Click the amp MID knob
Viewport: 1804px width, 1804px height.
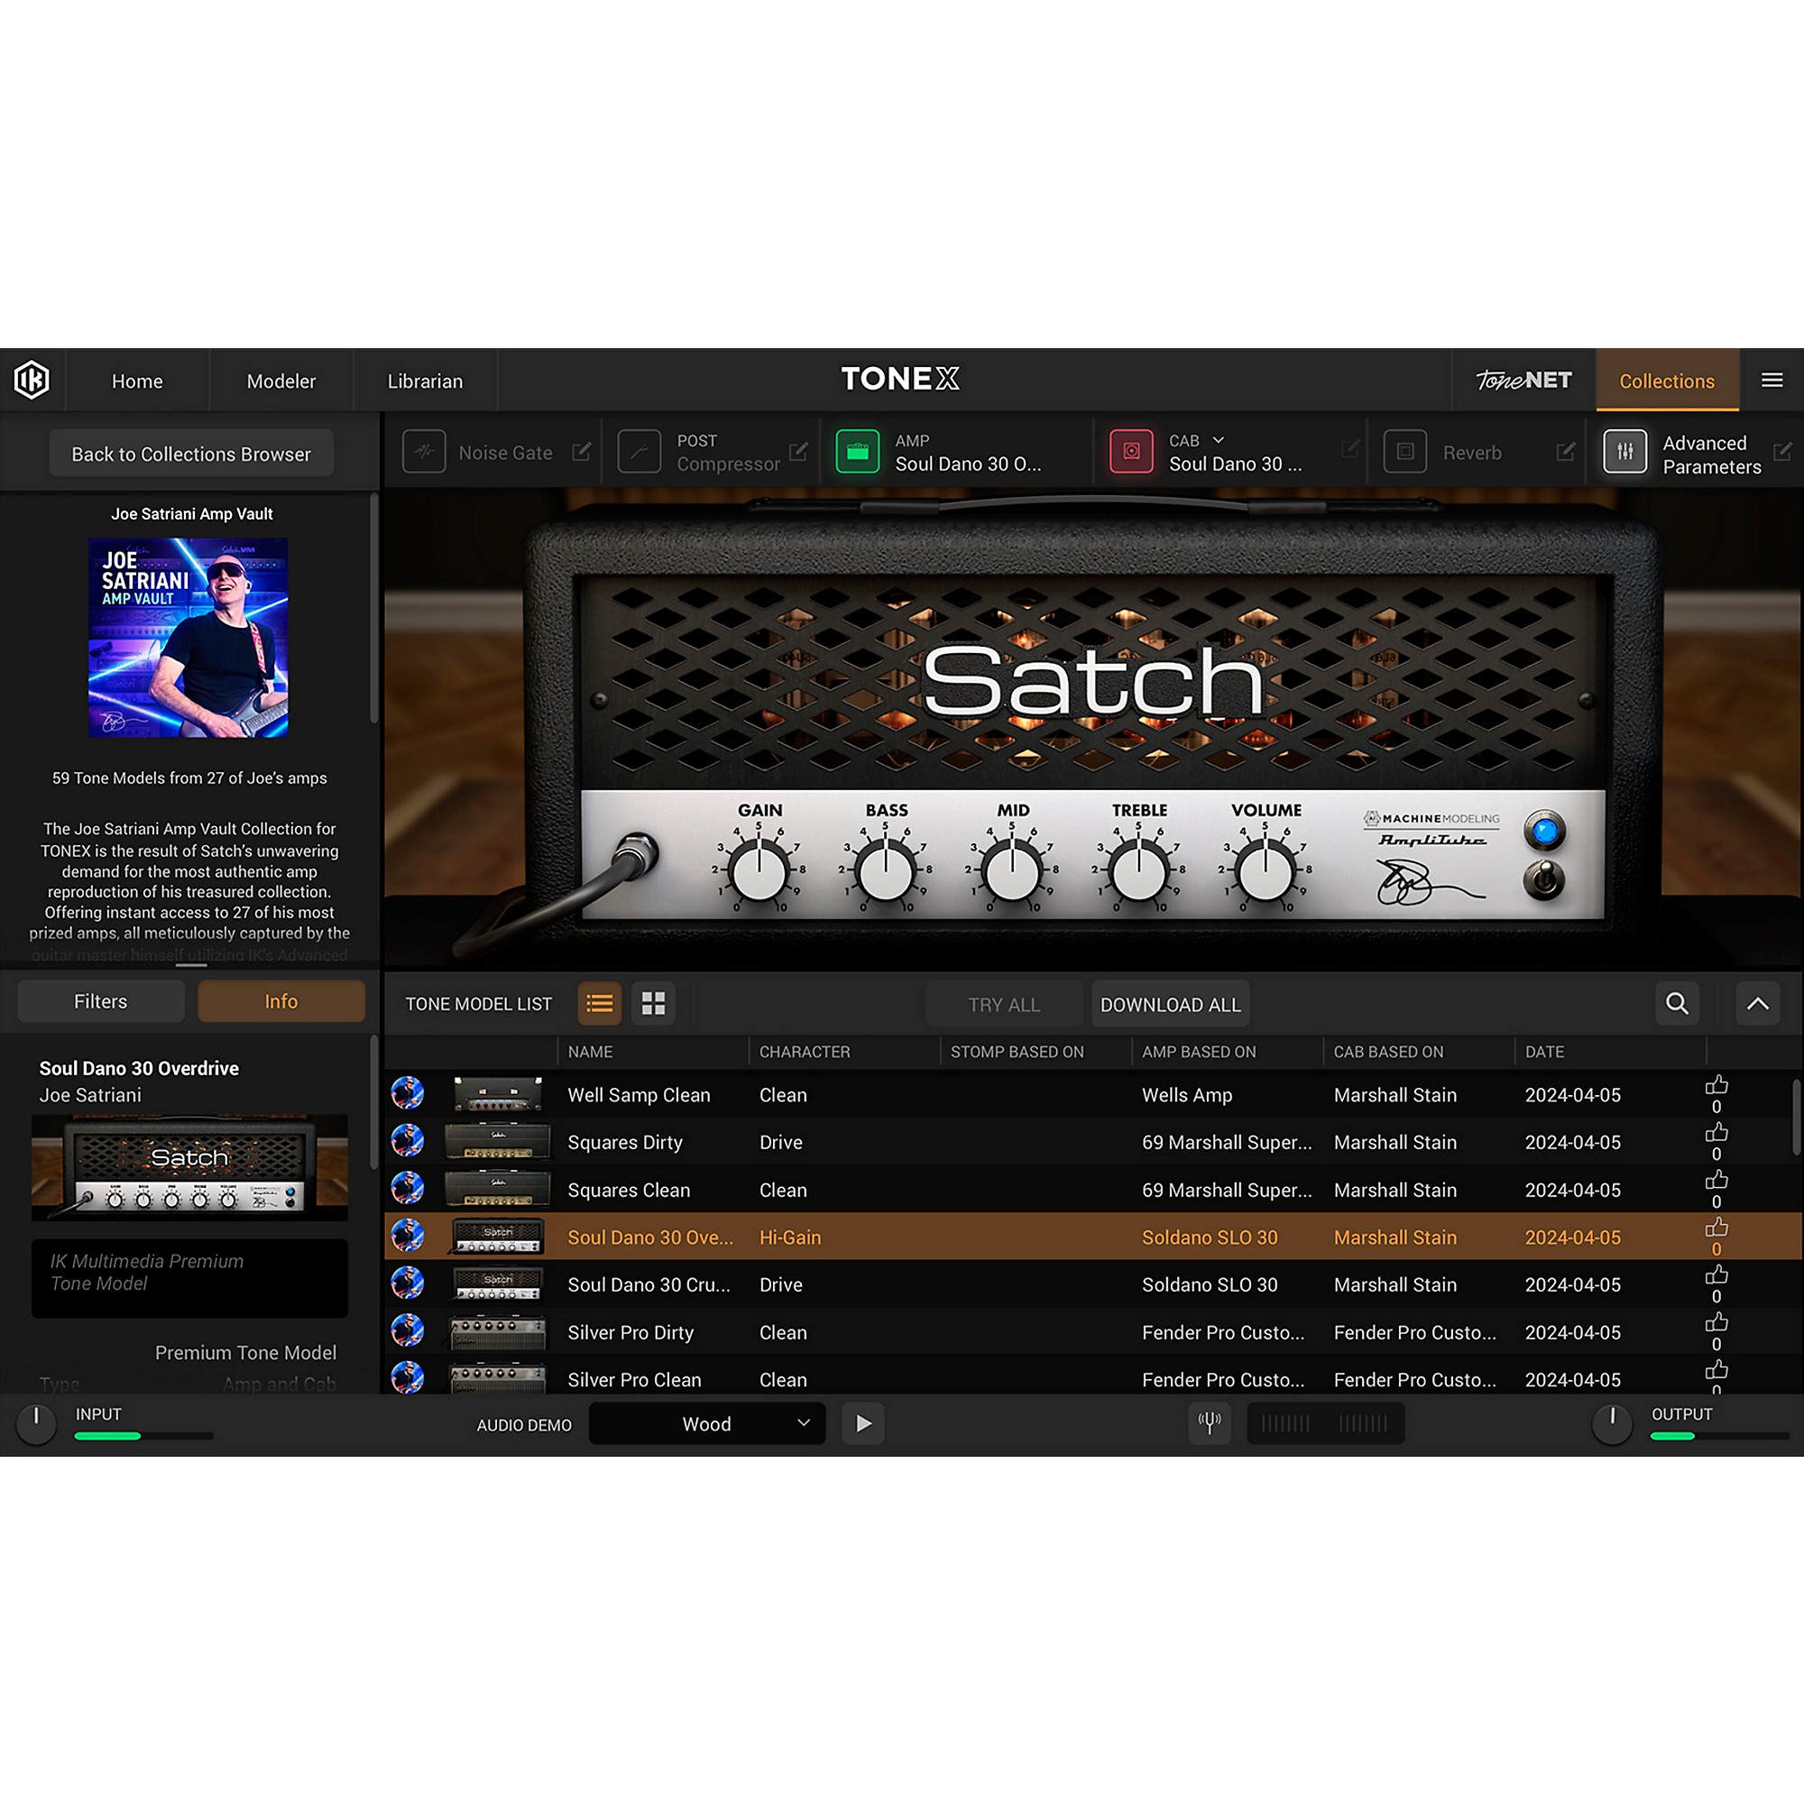[x=1012, y=871]
